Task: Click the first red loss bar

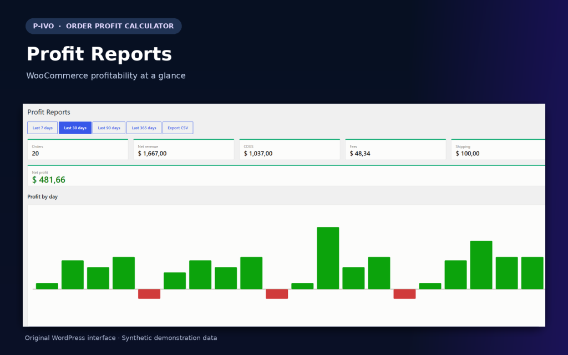Action: tap(149, 294)
